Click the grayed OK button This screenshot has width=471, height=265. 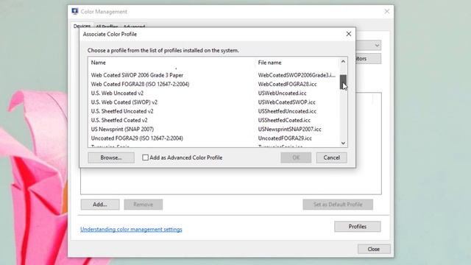tap(296, 158)
